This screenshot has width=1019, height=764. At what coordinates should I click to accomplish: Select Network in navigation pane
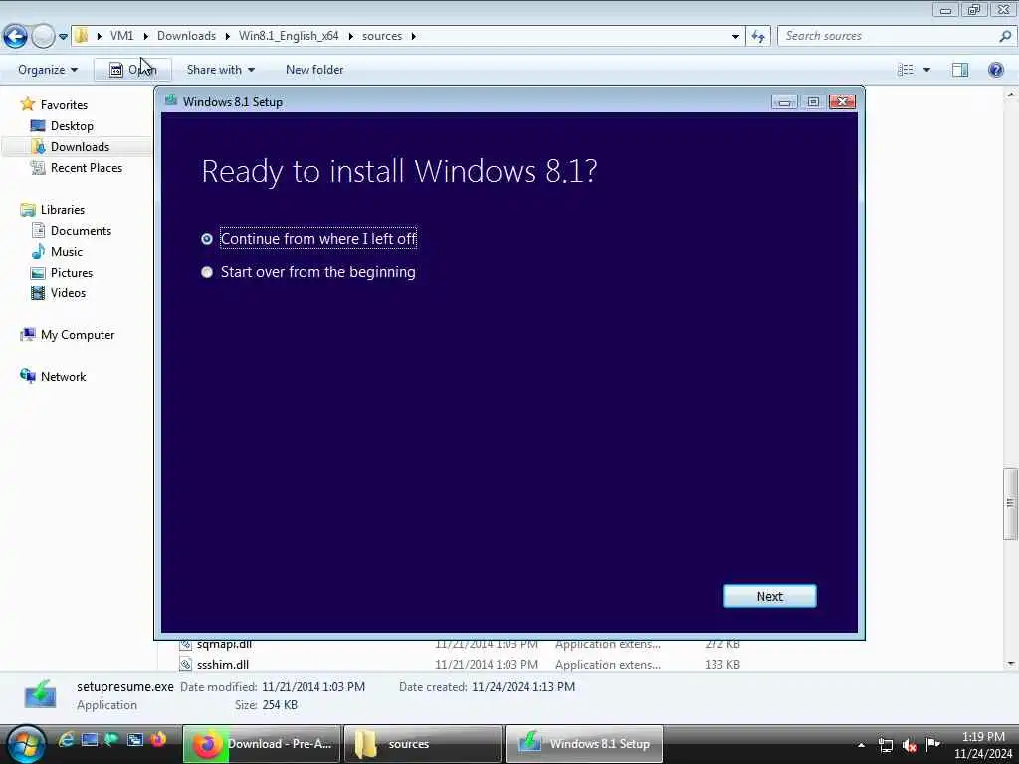63,377
